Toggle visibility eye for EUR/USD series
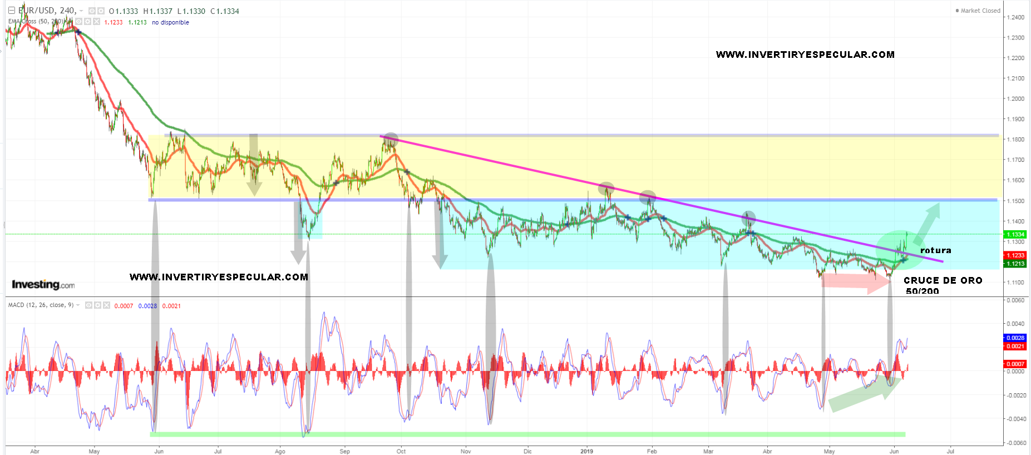Screen dimensions: 1031x455 point(92,11)
